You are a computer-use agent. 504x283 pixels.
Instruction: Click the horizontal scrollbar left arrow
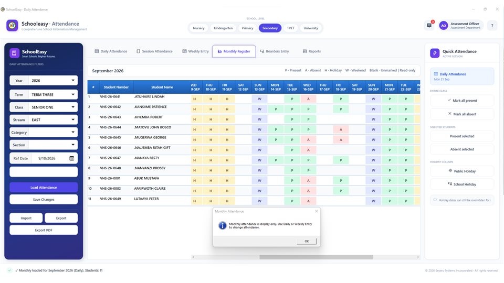(x=193, y=257)
